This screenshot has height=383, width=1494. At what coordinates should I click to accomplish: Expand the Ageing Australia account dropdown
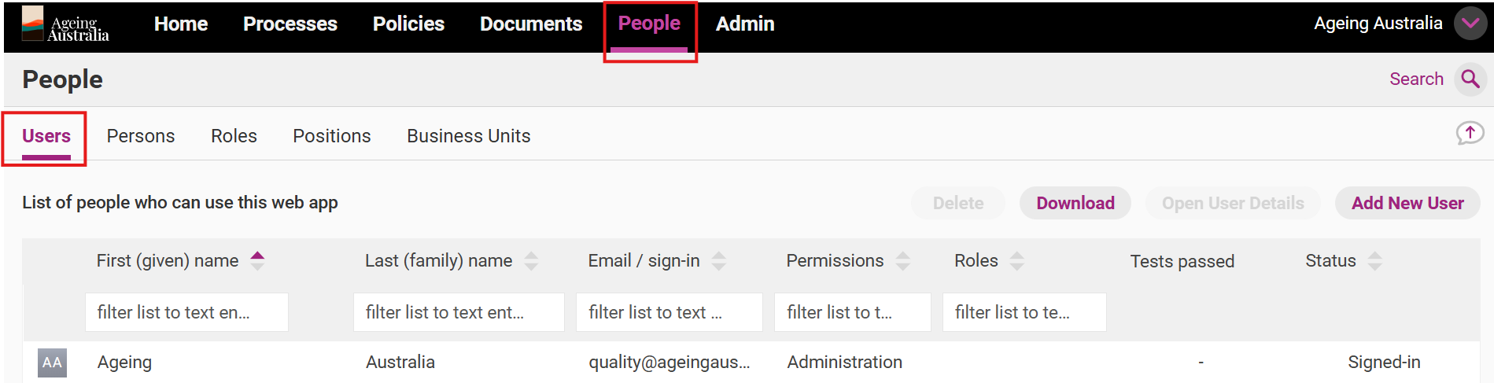[x=1470, y=24]
